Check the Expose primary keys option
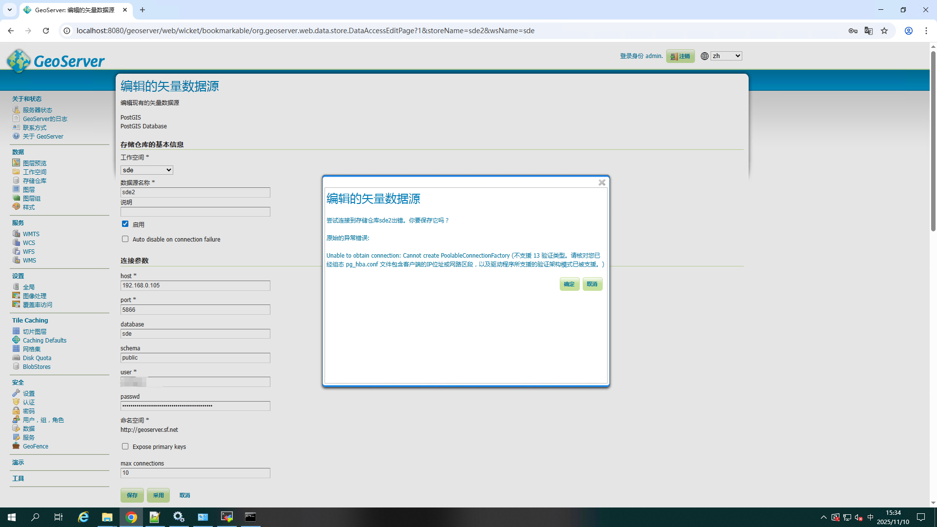This screenshot has height=527, width=937. click(125, 446)
